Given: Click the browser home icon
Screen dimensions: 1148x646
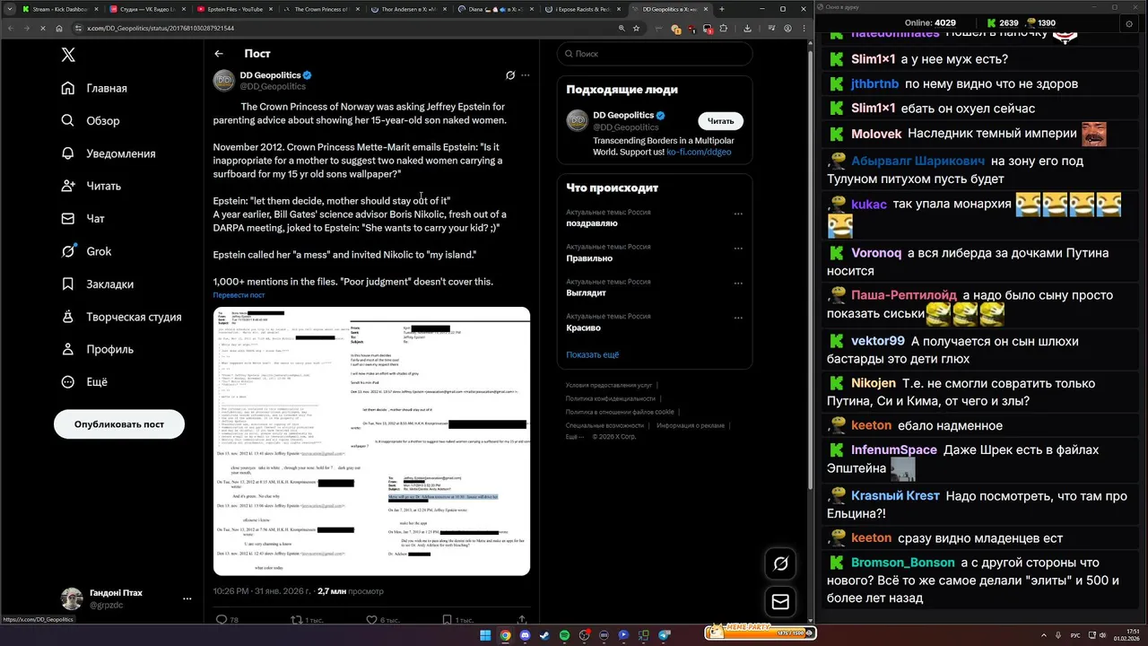Looking at the screenshot, I should coord(59,29).
